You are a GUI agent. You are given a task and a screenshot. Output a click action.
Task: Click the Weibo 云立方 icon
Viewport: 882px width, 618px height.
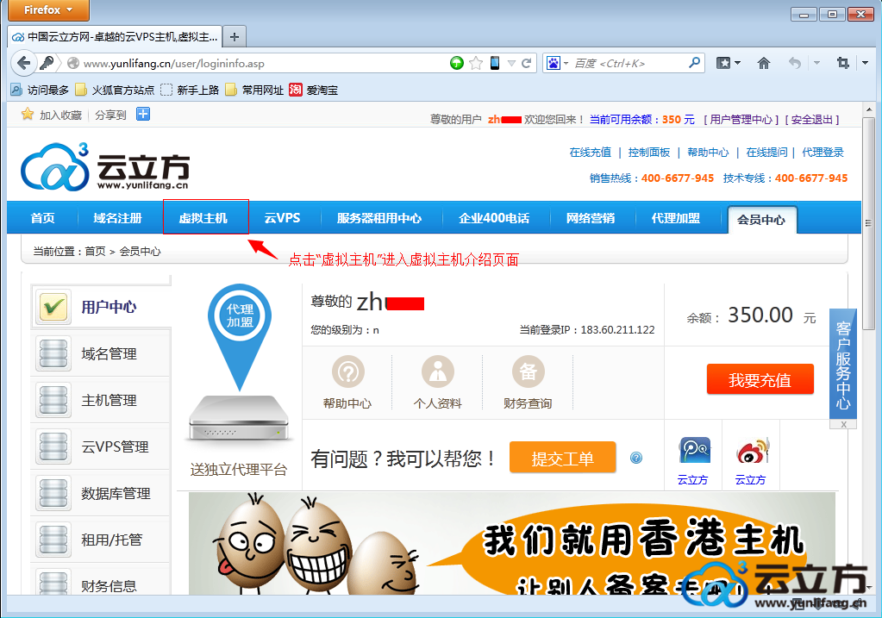[752, 451]
